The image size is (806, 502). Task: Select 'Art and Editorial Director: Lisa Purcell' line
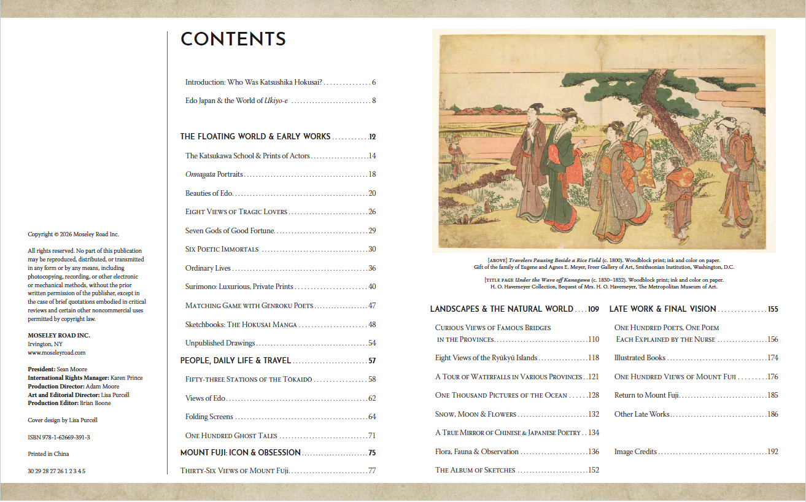[x=79, y=395]
